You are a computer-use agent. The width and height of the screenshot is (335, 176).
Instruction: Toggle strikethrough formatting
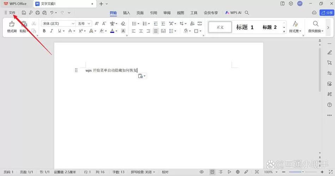click(x=70, y=31)
